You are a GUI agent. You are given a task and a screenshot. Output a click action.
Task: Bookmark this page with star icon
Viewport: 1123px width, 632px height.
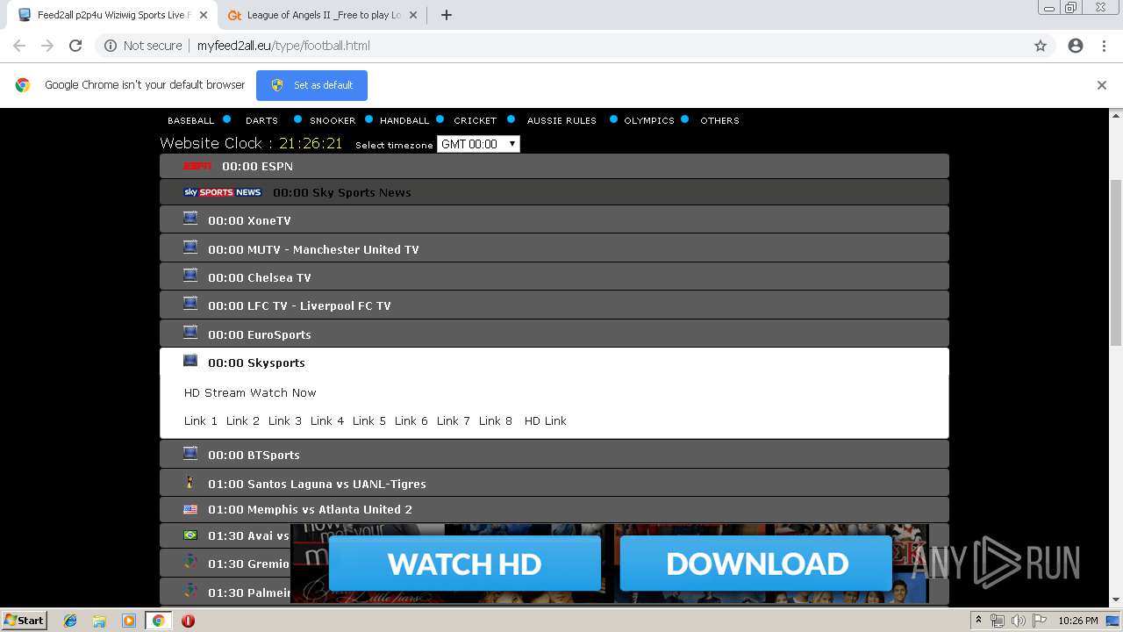[x=1041, y=46]
